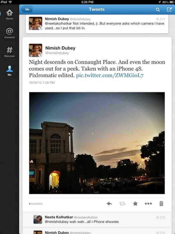
Task: Open the Connect mentions tab
Action: [x=9, y=33]
